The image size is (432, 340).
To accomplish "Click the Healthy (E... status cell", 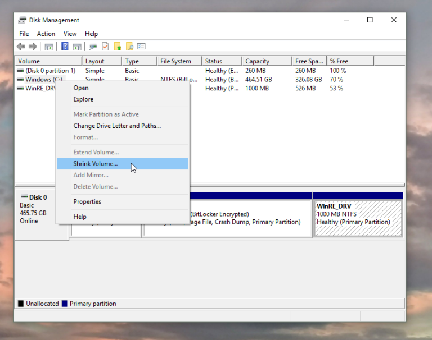I will [x=222, y=71].
